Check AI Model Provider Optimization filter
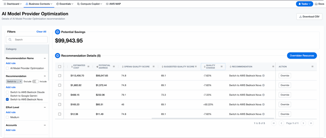 point(7,68)
